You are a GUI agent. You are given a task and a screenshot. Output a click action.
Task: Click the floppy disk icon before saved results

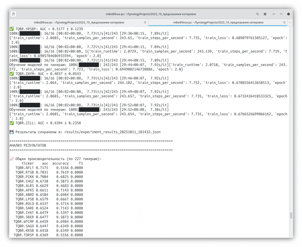click(12, 132)
